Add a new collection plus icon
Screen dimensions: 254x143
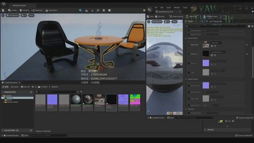point(17,131)
